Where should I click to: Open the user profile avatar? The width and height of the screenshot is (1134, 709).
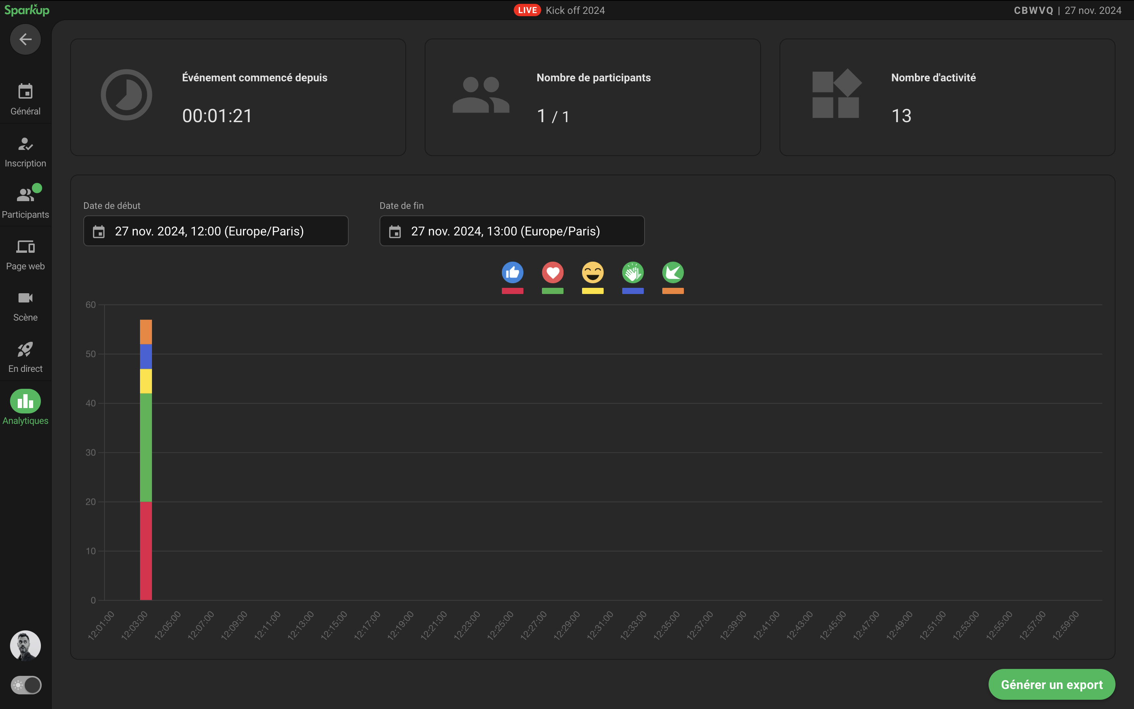pyautogui.click(x=25, y=645)
